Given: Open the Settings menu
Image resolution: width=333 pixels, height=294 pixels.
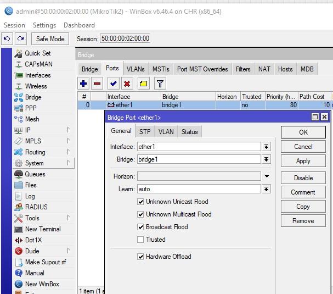Looking at the screenshot, I should 44,25.
